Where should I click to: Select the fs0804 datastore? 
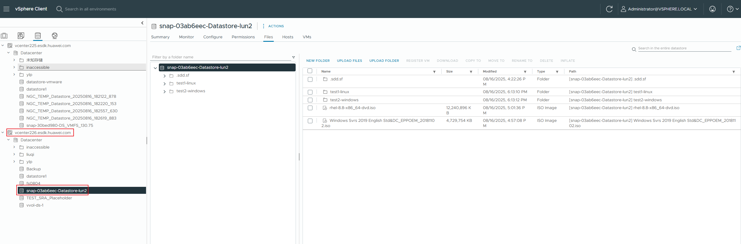pos(33,183)
